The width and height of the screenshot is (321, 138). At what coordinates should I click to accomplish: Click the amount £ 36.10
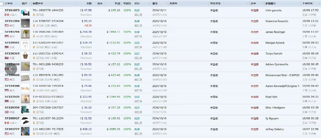click(x=87, y=107)
